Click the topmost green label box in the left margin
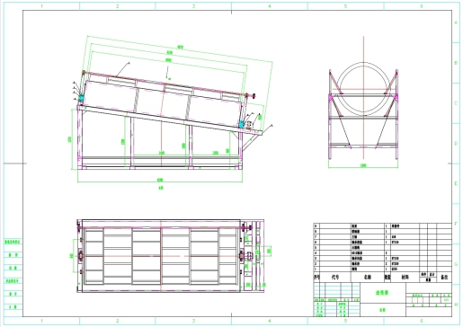 13,242
